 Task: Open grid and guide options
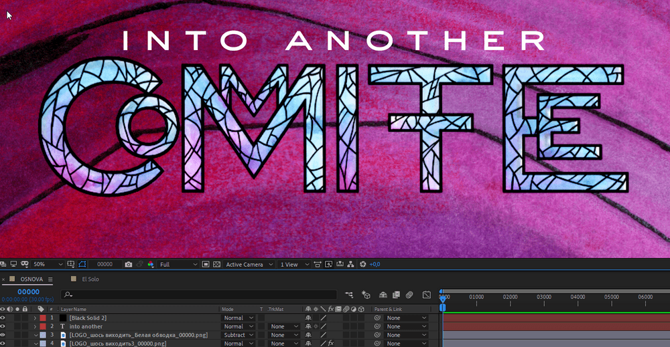point(71,264)
